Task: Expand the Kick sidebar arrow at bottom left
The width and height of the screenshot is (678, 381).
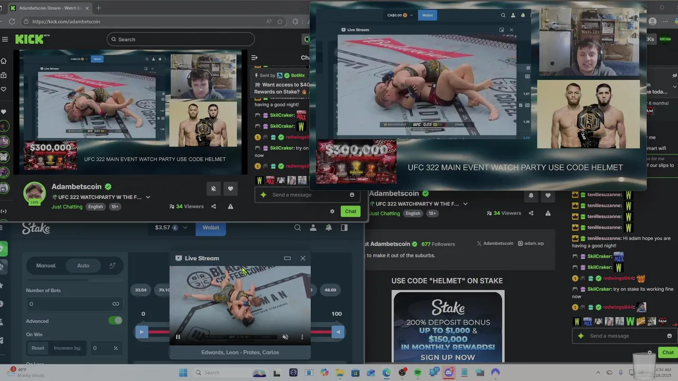Action: click(x=4, y=211)
